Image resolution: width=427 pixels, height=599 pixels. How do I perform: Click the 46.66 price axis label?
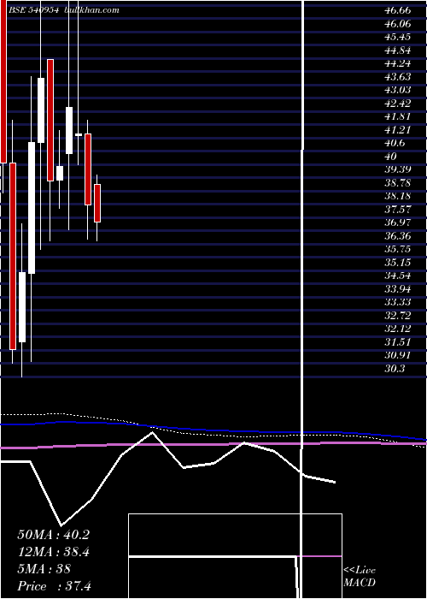click(x=398, y=10)
